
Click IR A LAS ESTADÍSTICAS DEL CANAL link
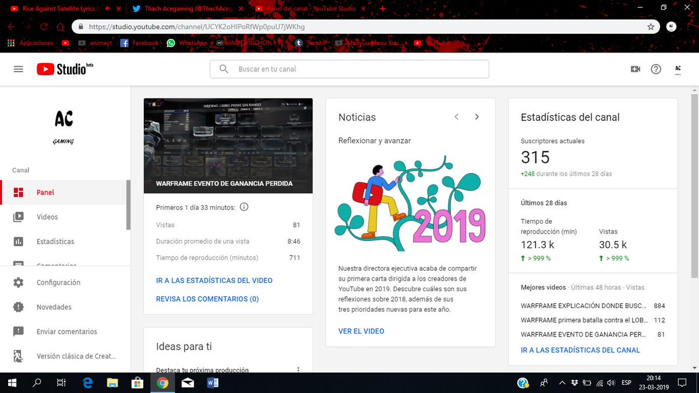(x=580, y=350)
